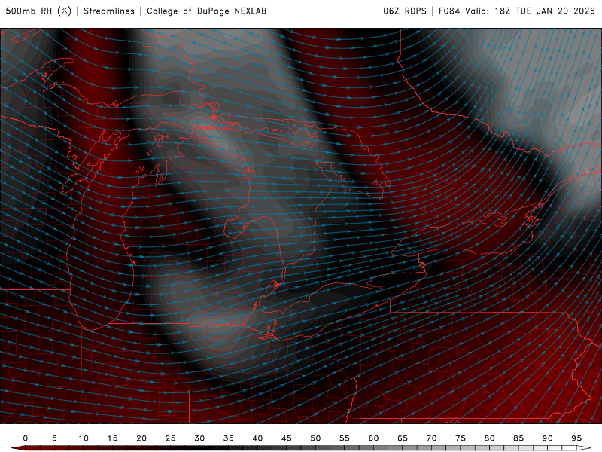
Task: Select the "06Z RDPS" model run label
Action: [x=405, y=11]
